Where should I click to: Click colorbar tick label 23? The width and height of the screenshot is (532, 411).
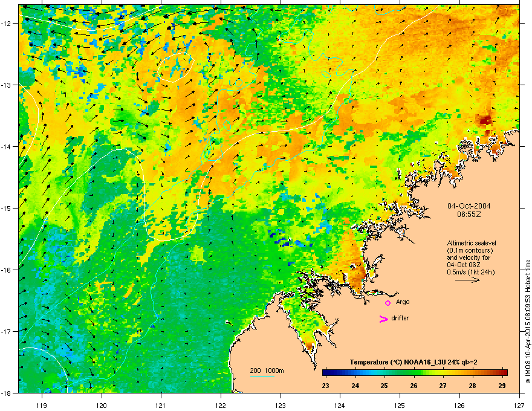coord(325,386)
